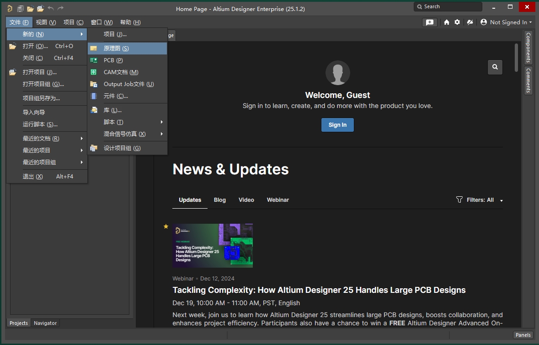This screenshot has height=345, width=539.
Task: Click the title bar Search field
Action: pos(448,6)
